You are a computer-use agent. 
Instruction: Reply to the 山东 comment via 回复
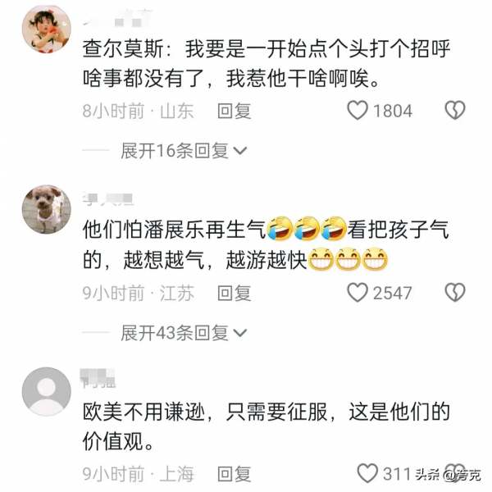pyautogui.click(x=235, y=111)
